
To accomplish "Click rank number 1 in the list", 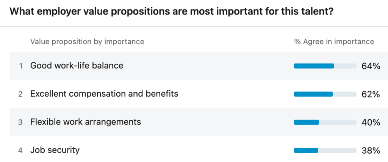I will pos(21,66).
